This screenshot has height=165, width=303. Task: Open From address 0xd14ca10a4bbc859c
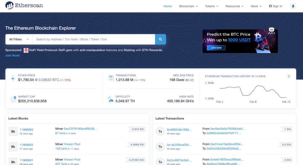click(227, 144)
